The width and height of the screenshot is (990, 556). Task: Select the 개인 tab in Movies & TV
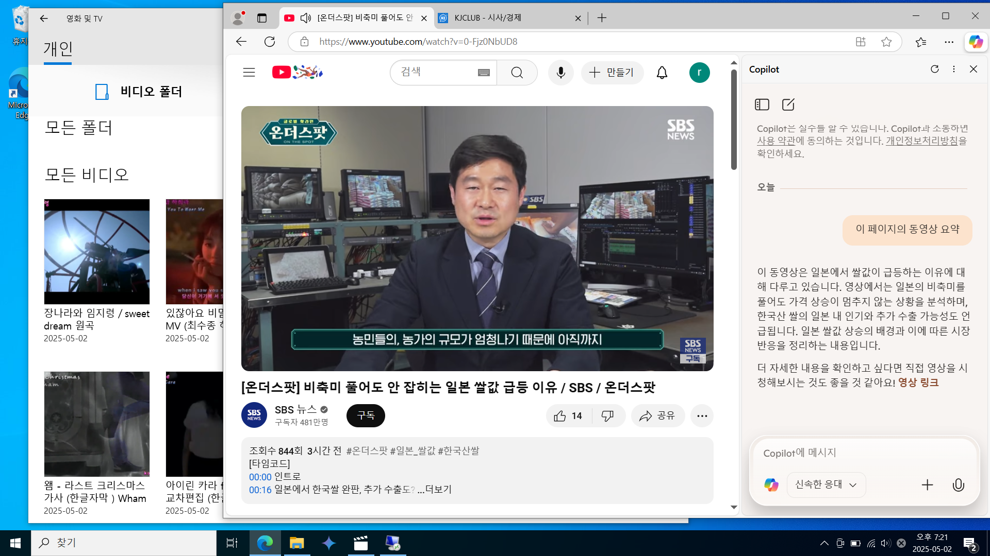pyautogui.click(x=58, y=49)
